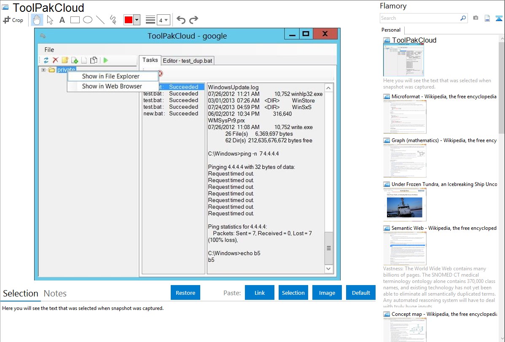Image resolution: width=505 pixels, height=342 pixels.
Task: Undo the last annotation
Action: click(181, 20)
